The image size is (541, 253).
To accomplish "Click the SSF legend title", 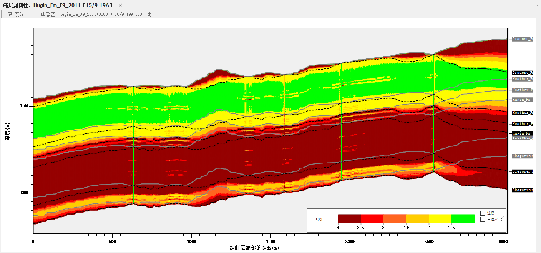I will click(320, 220).
